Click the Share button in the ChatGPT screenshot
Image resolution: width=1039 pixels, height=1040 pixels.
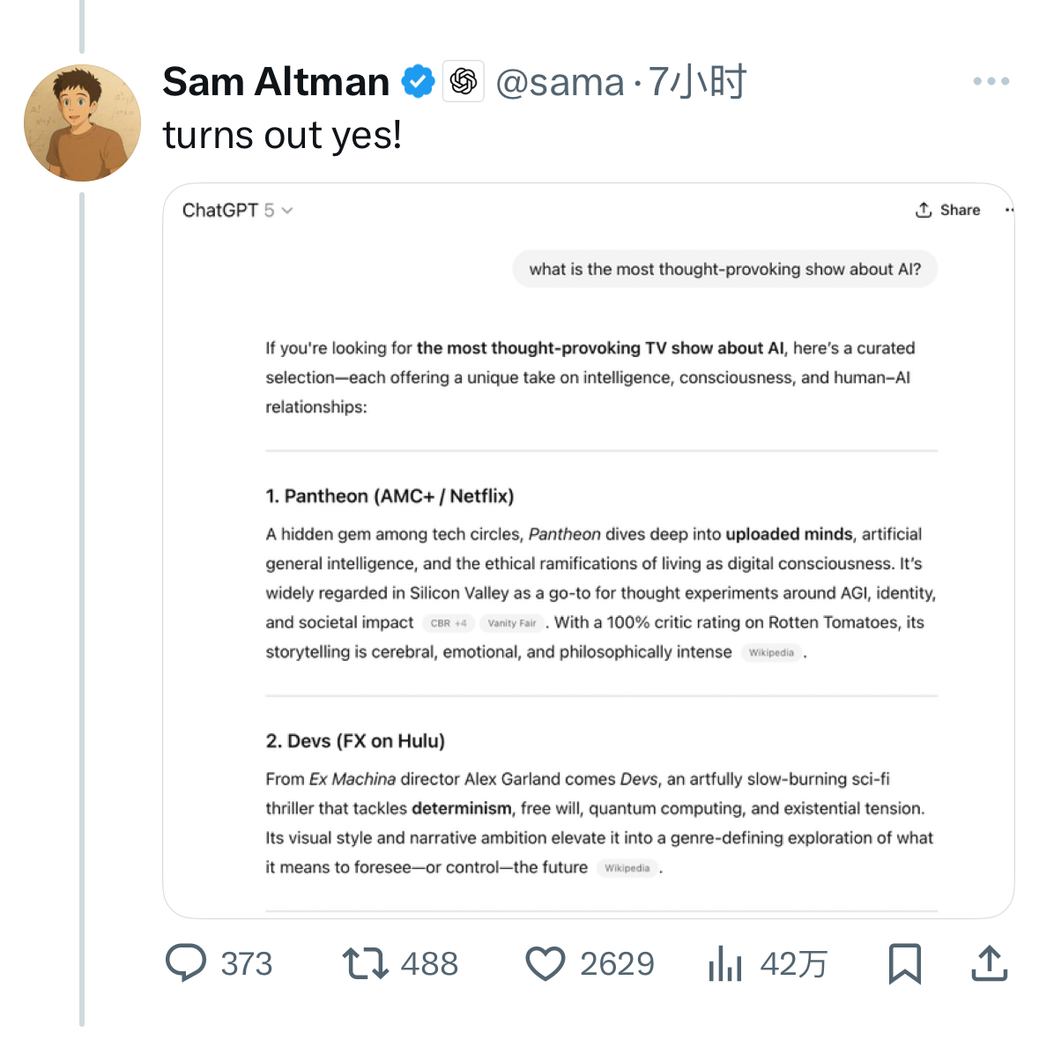click(948, 210)
